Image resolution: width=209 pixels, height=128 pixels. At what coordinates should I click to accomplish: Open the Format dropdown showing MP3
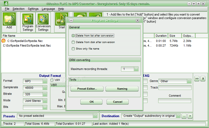coord(45,81)
